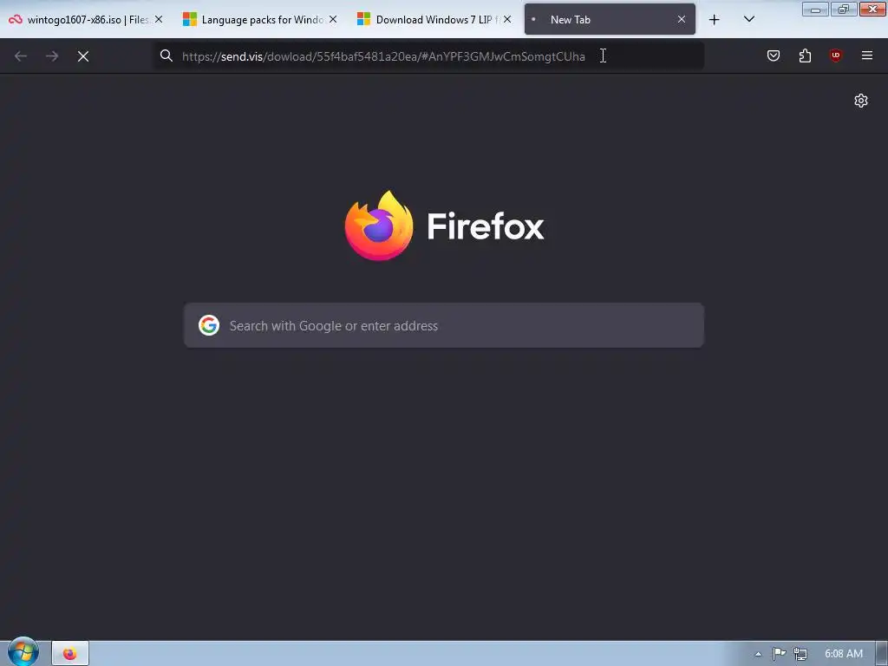Viewport: 888px width, 666px height.
Task: Close the Download Windows 7 LIP tab
Action: (x=507, y=19)
